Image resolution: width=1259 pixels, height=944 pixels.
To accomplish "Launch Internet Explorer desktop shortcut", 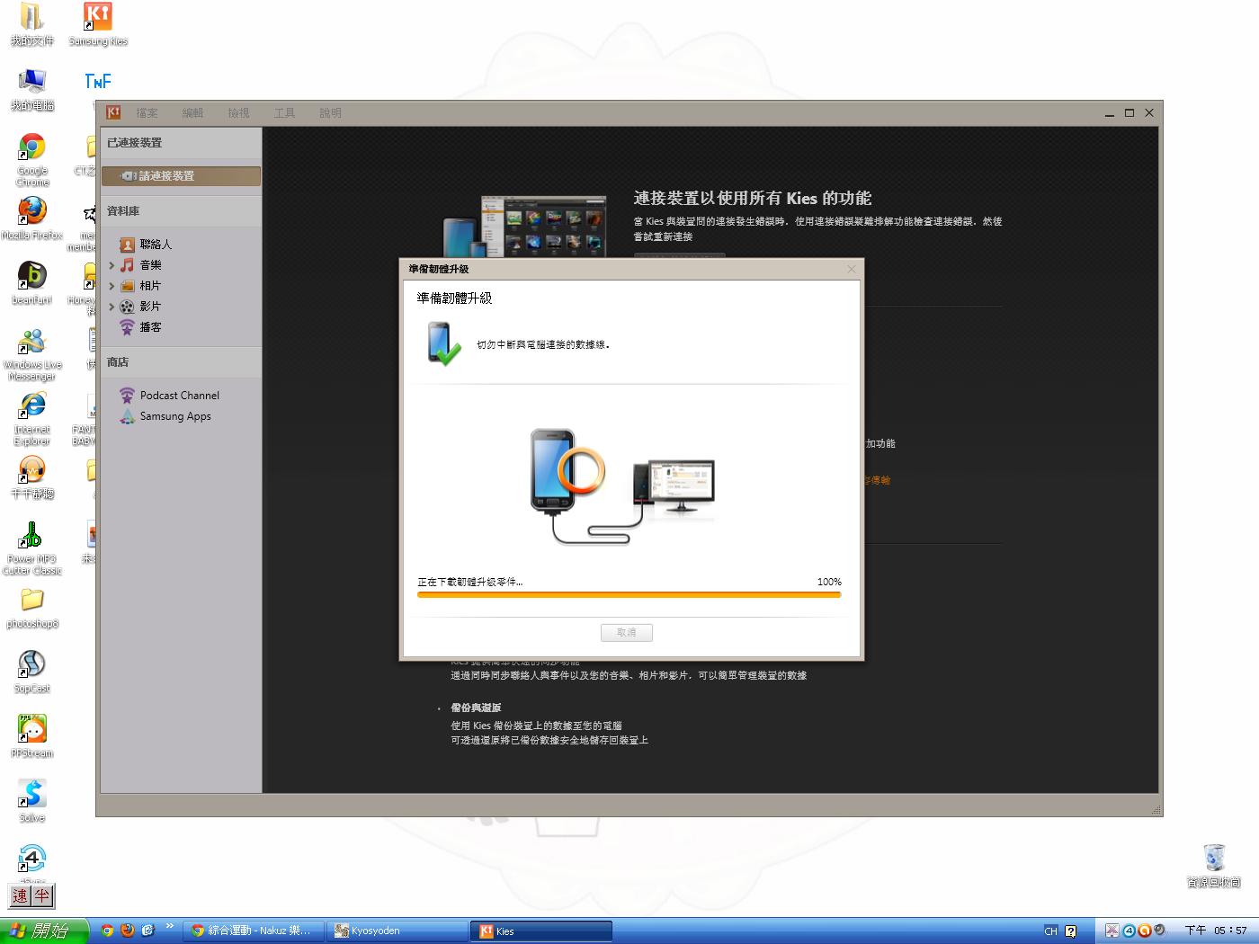I will (32, 419).
